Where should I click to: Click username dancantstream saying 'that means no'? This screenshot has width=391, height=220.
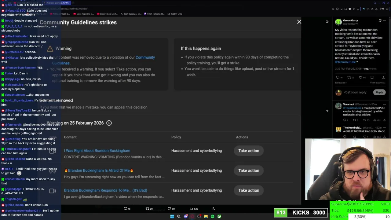(15, 95)
